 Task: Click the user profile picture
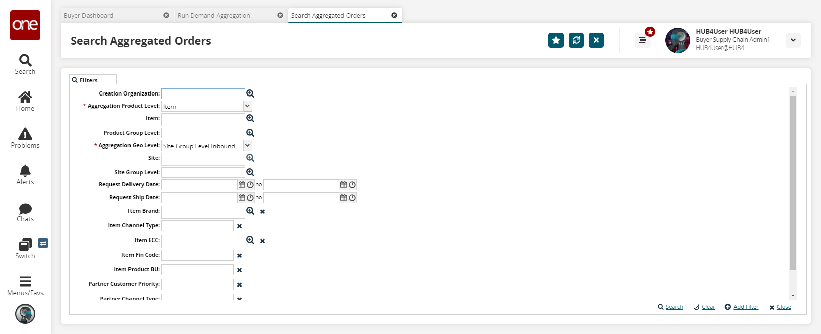click(x=678, y=40)
